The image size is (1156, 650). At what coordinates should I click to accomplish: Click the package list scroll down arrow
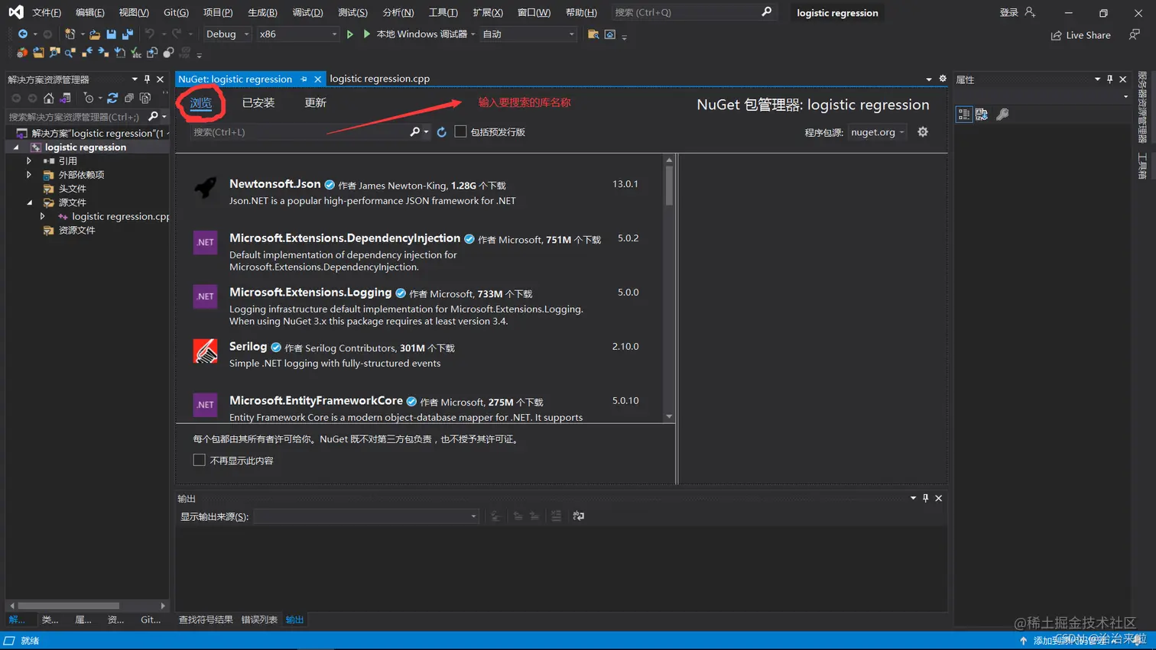pos(669,417)
